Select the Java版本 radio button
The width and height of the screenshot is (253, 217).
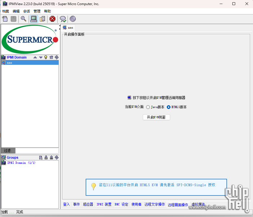148,107
